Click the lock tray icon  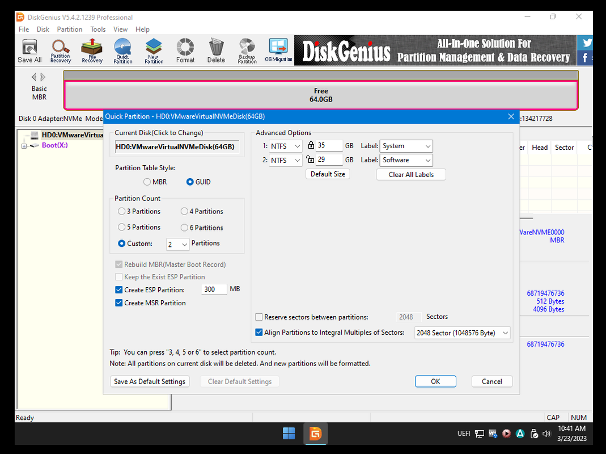tap(534, 434)
